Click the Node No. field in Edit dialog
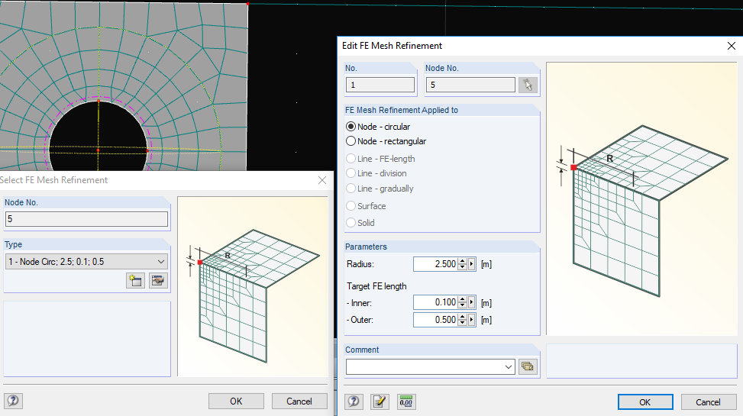This screenshot has width=743, height=416. tap(470, 85)
